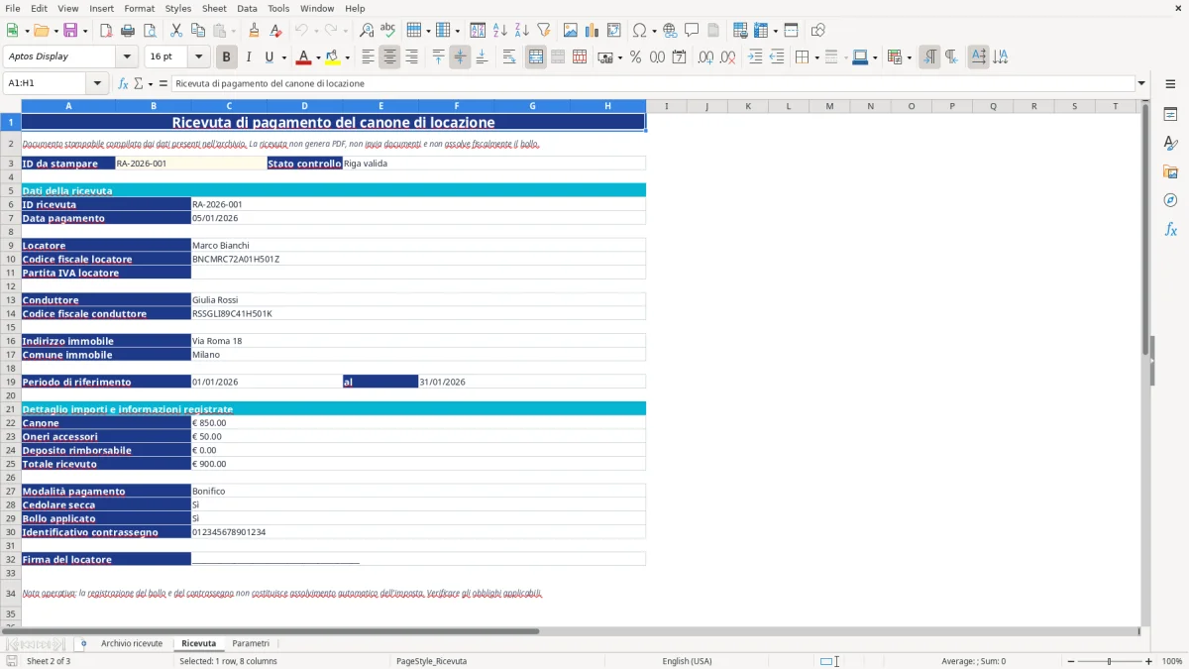The image size is (1189, 669).
Task: Expand Name Box dropdown arrow
Action: tap(97, 84)
